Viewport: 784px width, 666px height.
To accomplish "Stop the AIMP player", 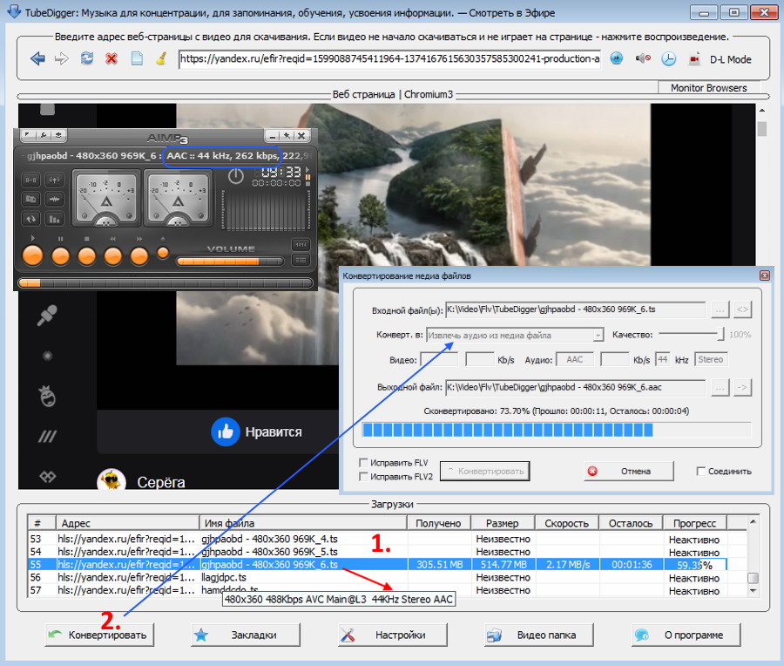I will 86,256.
